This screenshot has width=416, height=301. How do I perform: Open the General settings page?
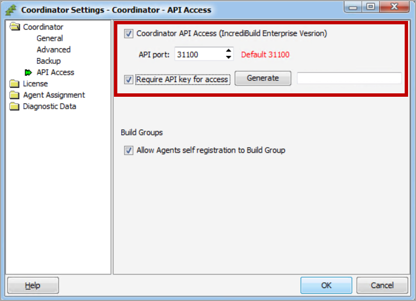coord(50,38)
